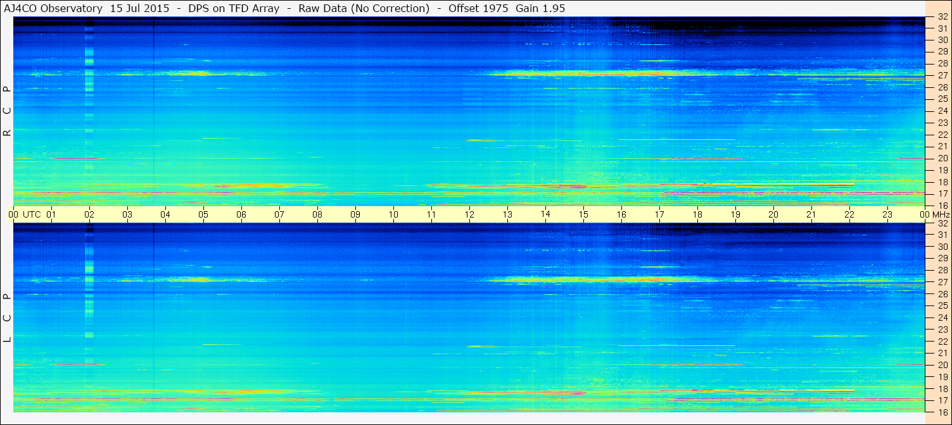Click the 12 hour marker on time axis
Screen dimensions: 952x425
469,214
